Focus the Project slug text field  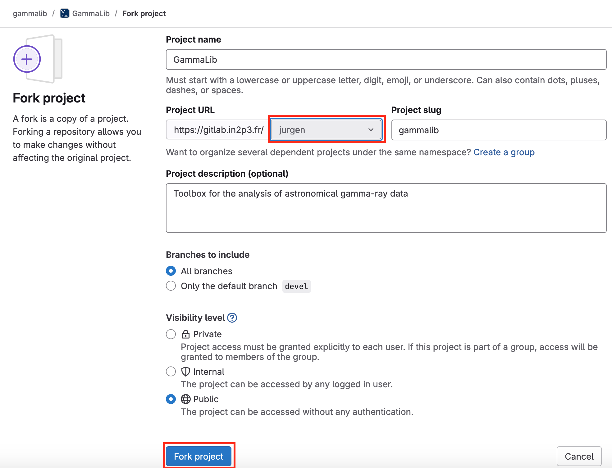(x=499, y=130)
